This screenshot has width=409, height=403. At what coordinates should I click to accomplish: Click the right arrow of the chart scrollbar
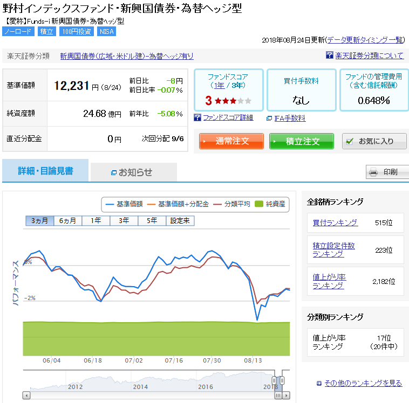pos(287,395)
